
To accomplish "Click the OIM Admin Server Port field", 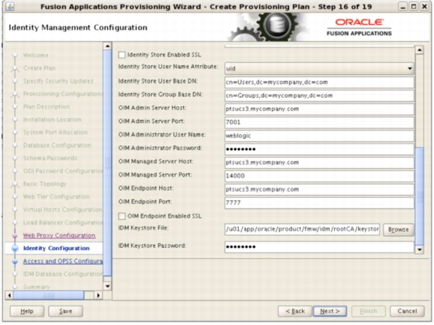I will pos(319,122).
